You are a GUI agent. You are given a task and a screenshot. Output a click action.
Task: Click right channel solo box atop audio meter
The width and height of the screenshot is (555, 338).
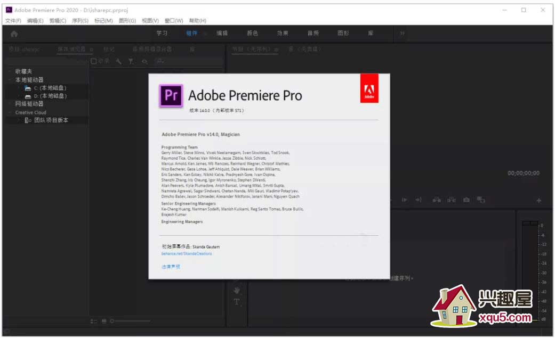(534, 223)
